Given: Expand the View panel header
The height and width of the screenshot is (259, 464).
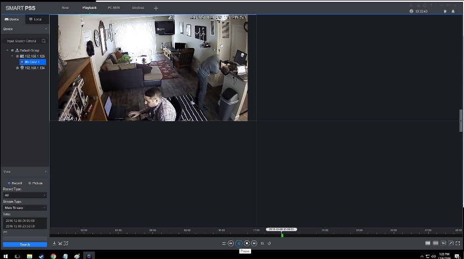Looking at the screenshot, I should [x=25, y=172].
